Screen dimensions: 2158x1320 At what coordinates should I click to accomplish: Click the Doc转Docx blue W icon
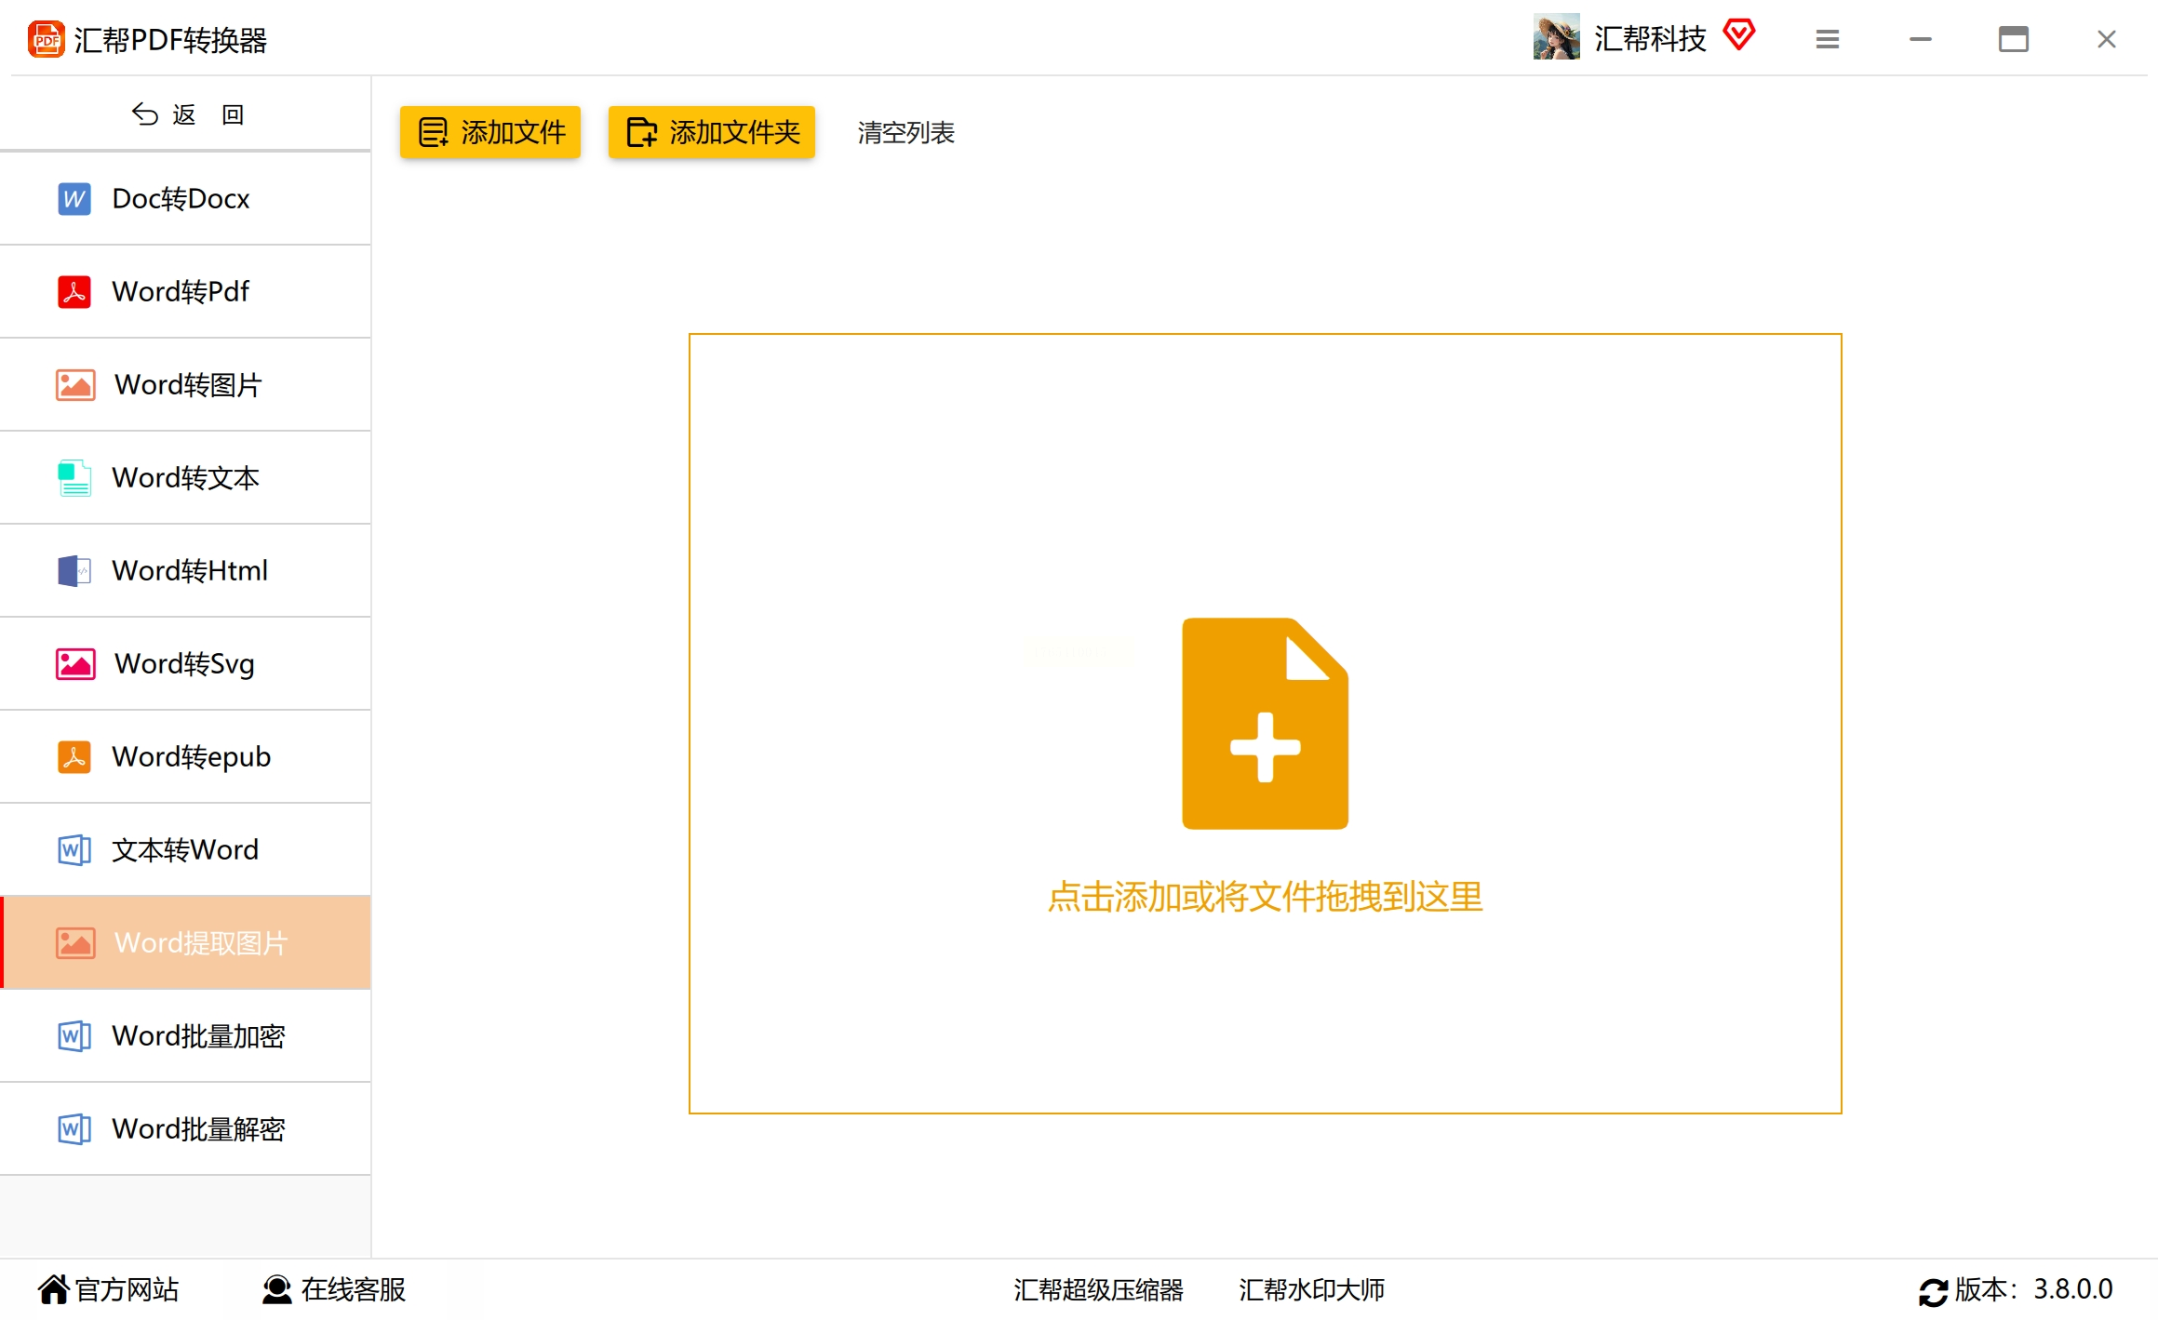[74, 199]
